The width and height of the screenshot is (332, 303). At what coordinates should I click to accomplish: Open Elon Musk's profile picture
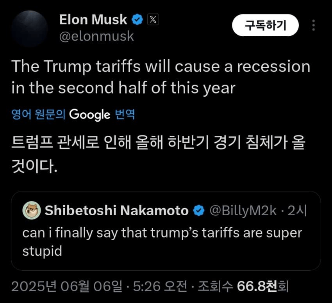30,28
